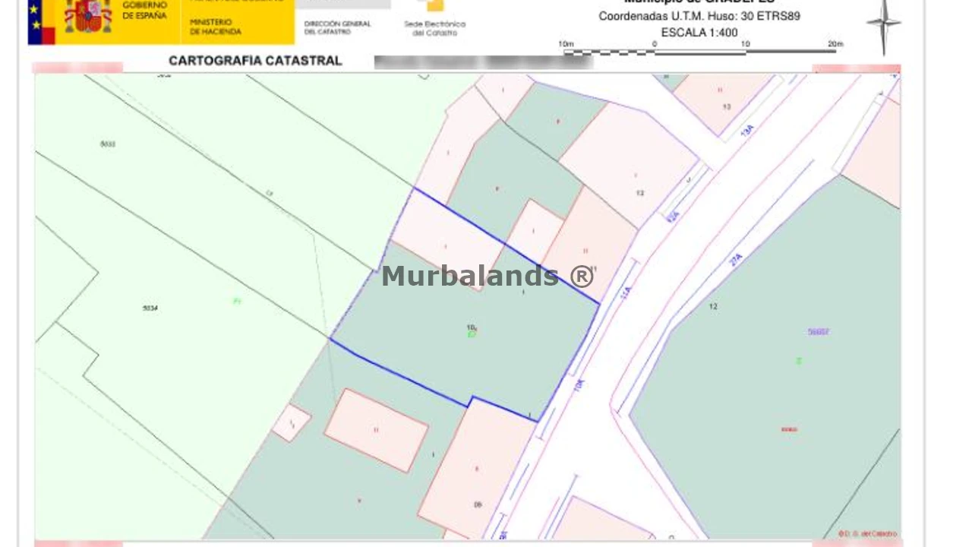Click the Ministerio de Hacienda logo text
The image size is (972, 547).
pos(216,27)
